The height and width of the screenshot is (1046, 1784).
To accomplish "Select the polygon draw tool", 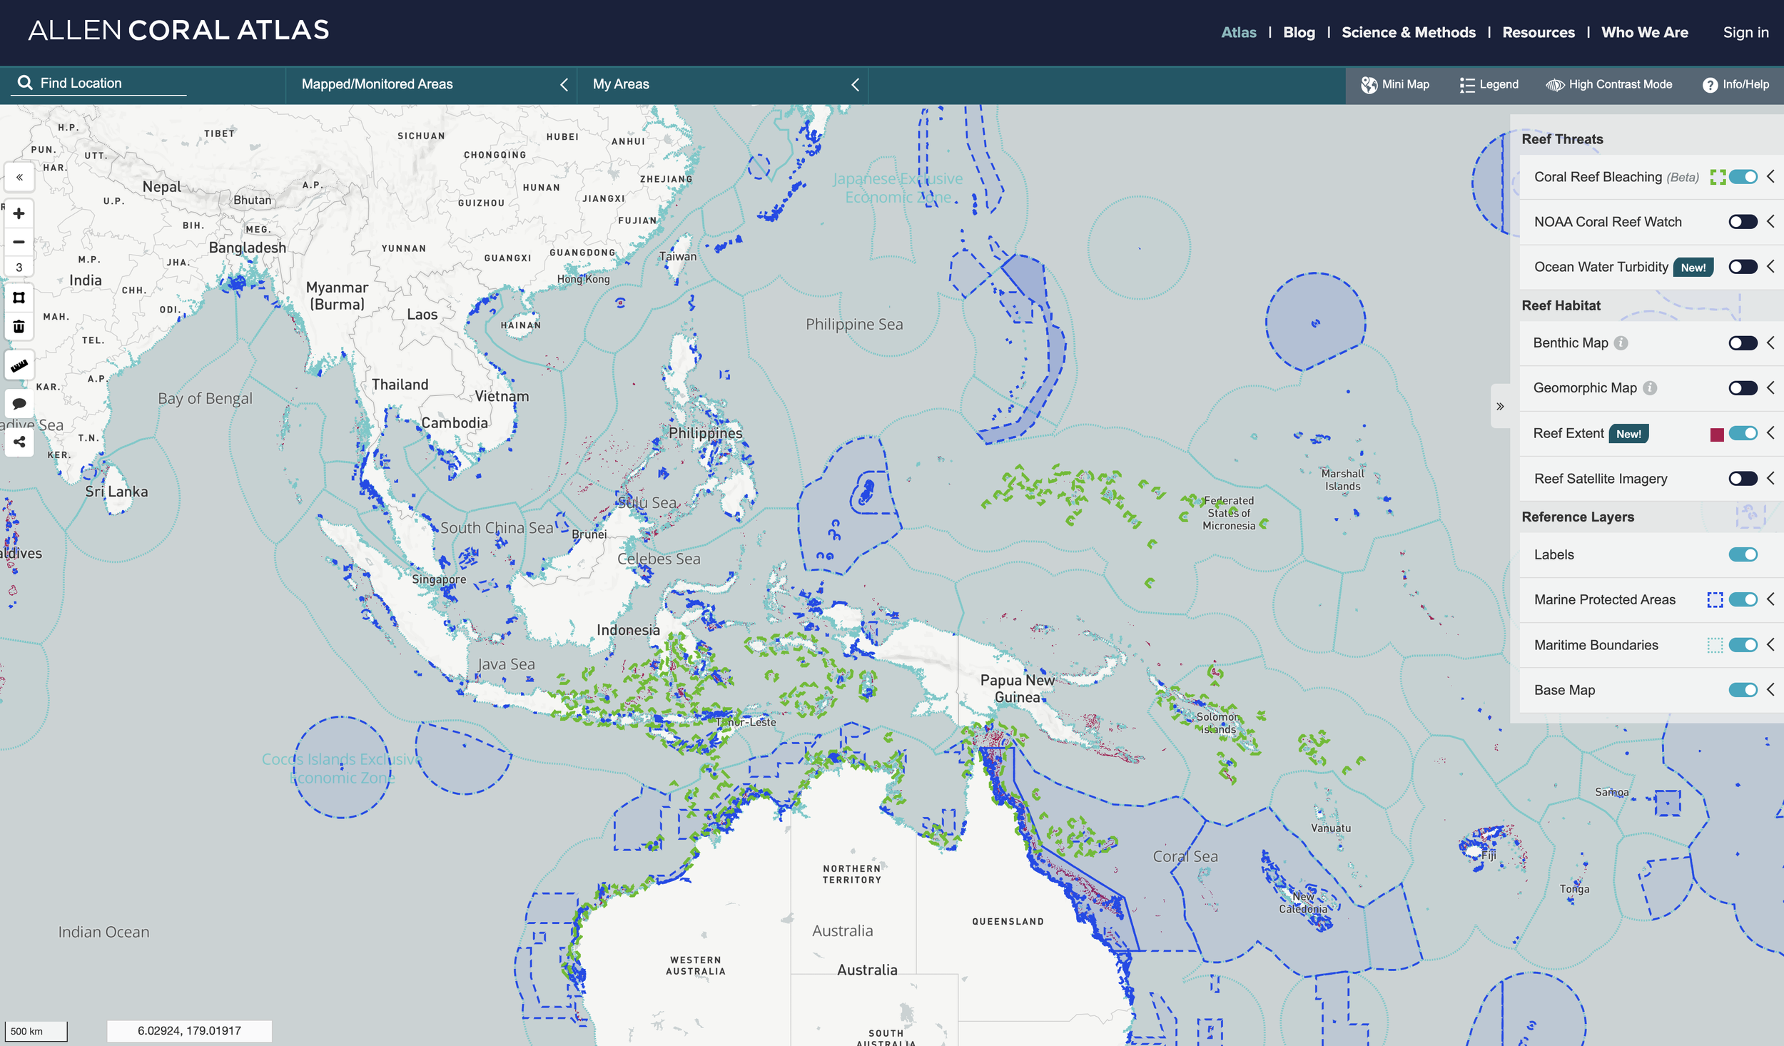I will [19, 298].
